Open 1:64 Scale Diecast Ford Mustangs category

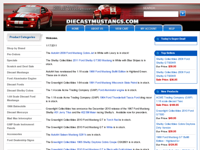coord(21,99)
